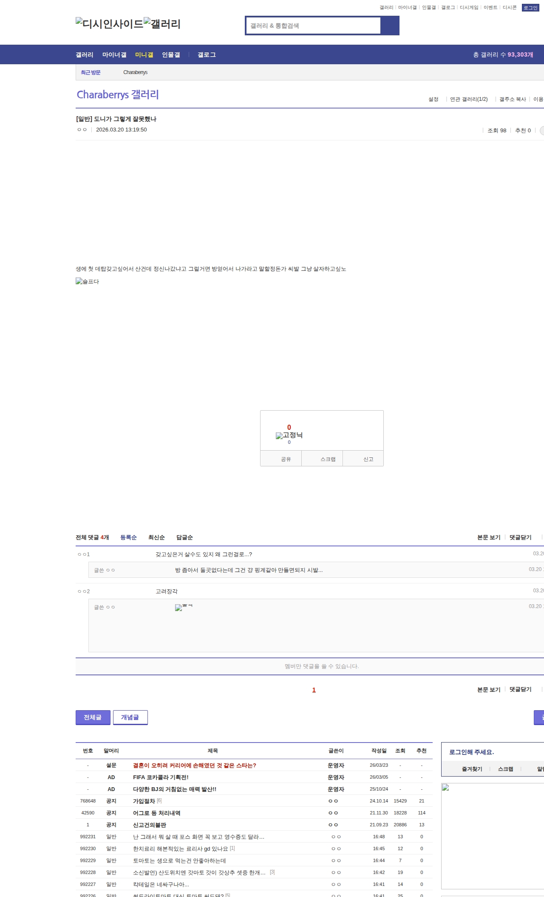Sort comments by 답글순

(x=184, y=537)
